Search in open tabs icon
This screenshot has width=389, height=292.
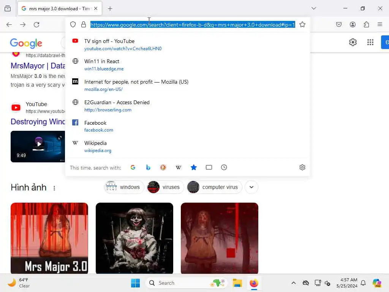coord(209,167)
